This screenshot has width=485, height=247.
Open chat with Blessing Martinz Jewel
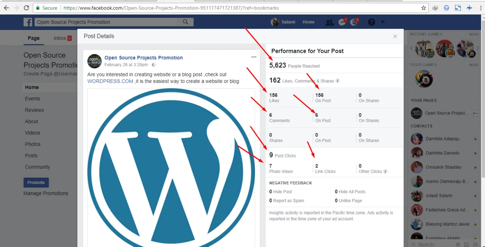click(x=444, y=224)
